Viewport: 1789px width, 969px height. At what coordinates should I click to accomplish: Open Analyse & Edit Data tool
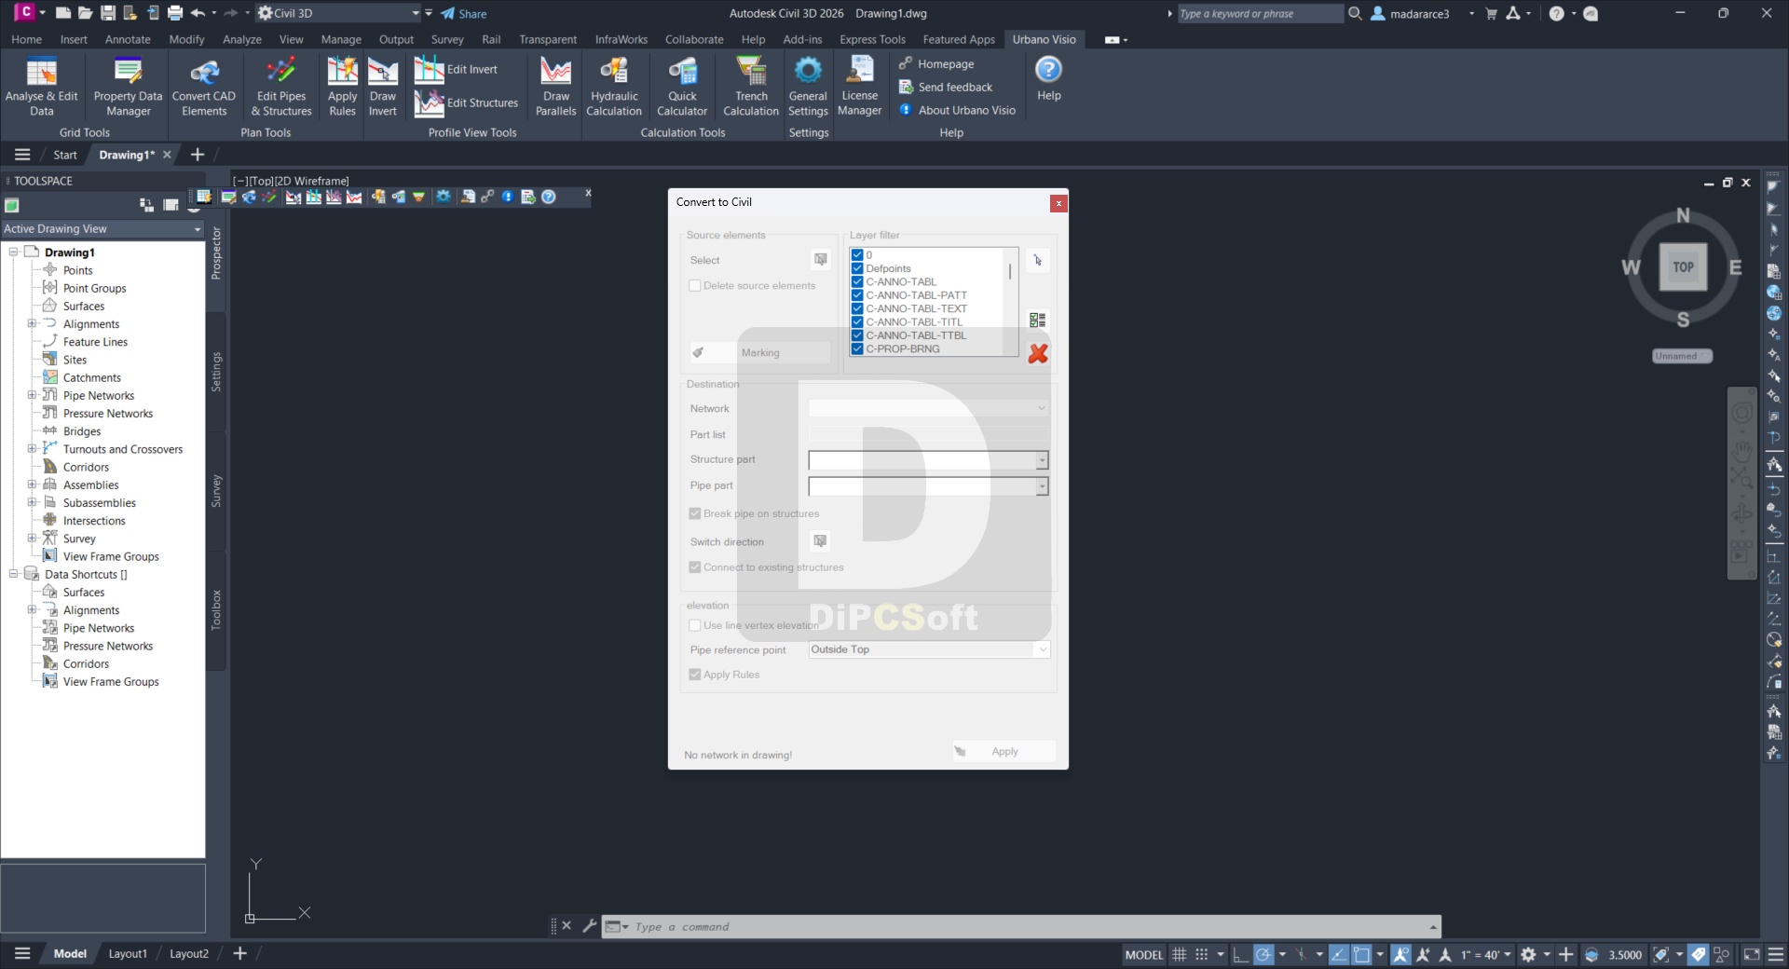42,87
